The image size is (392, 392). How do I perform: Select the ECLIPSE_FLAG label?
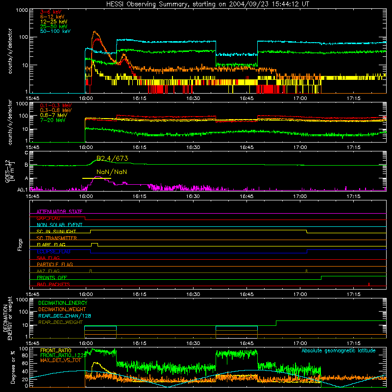(53, 251)
